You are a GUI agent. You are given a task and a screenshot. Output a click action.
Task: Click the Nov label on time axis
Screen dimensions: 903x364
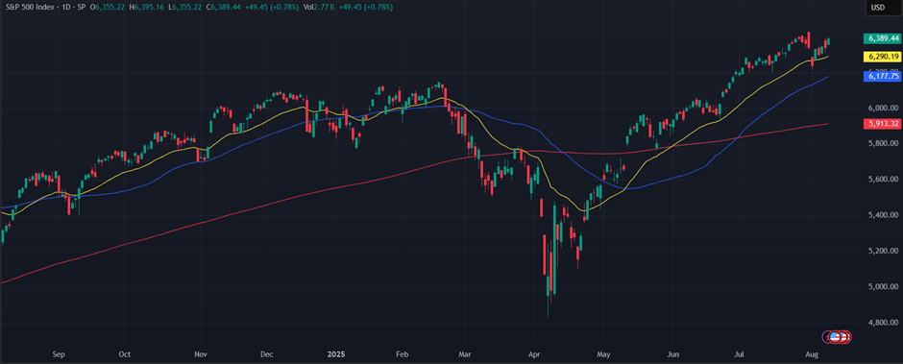[201, 355]
